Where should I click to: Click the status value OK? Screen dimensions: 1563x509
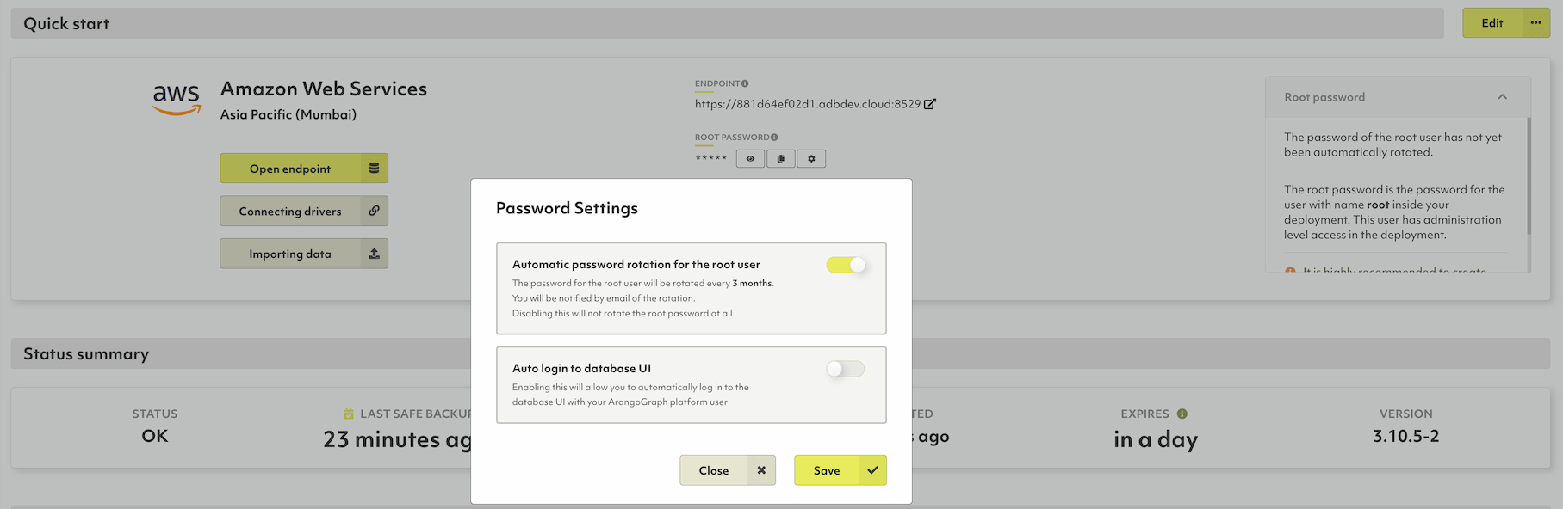[x=155, y=436]
